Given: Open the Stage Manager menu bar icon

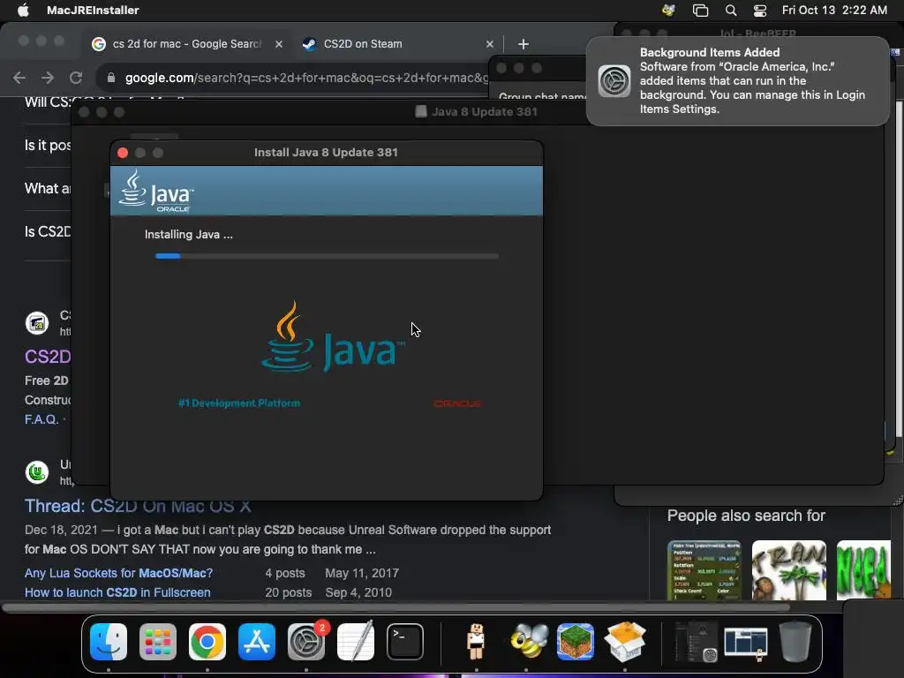Looking at the screenshot, I should point(700,11).
